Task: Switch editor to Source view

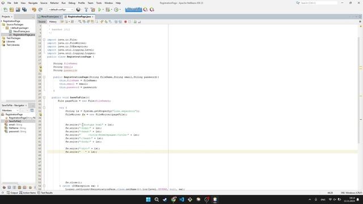Action: [x=42, y=22]
